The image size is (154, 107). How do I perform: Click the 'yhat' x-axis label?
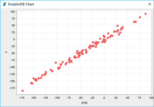click(84, 103)
